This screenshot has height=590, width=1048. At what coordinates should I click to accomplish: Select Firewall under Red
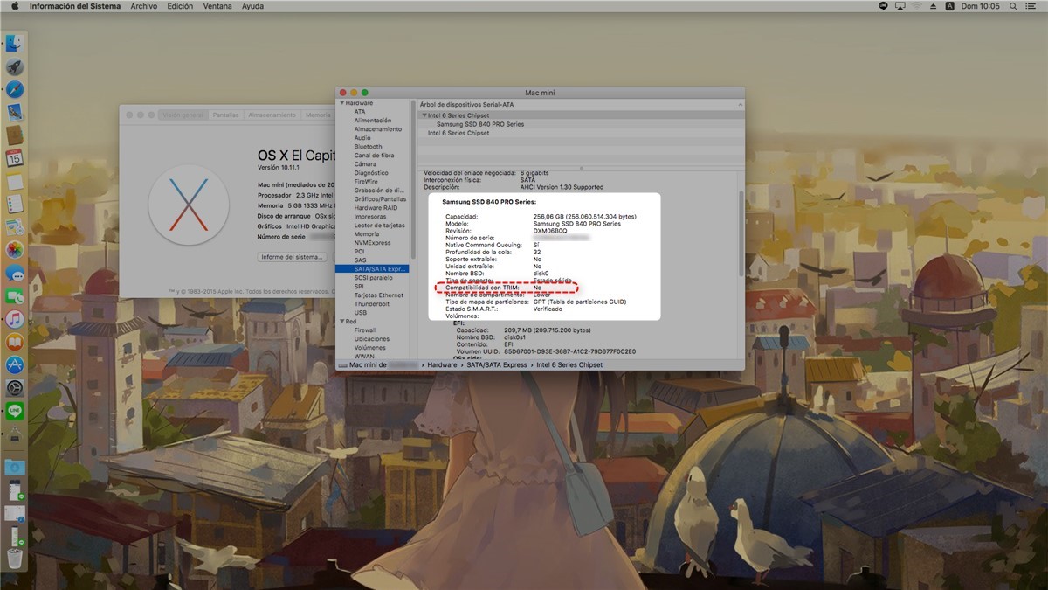click(x=365, y=330)
